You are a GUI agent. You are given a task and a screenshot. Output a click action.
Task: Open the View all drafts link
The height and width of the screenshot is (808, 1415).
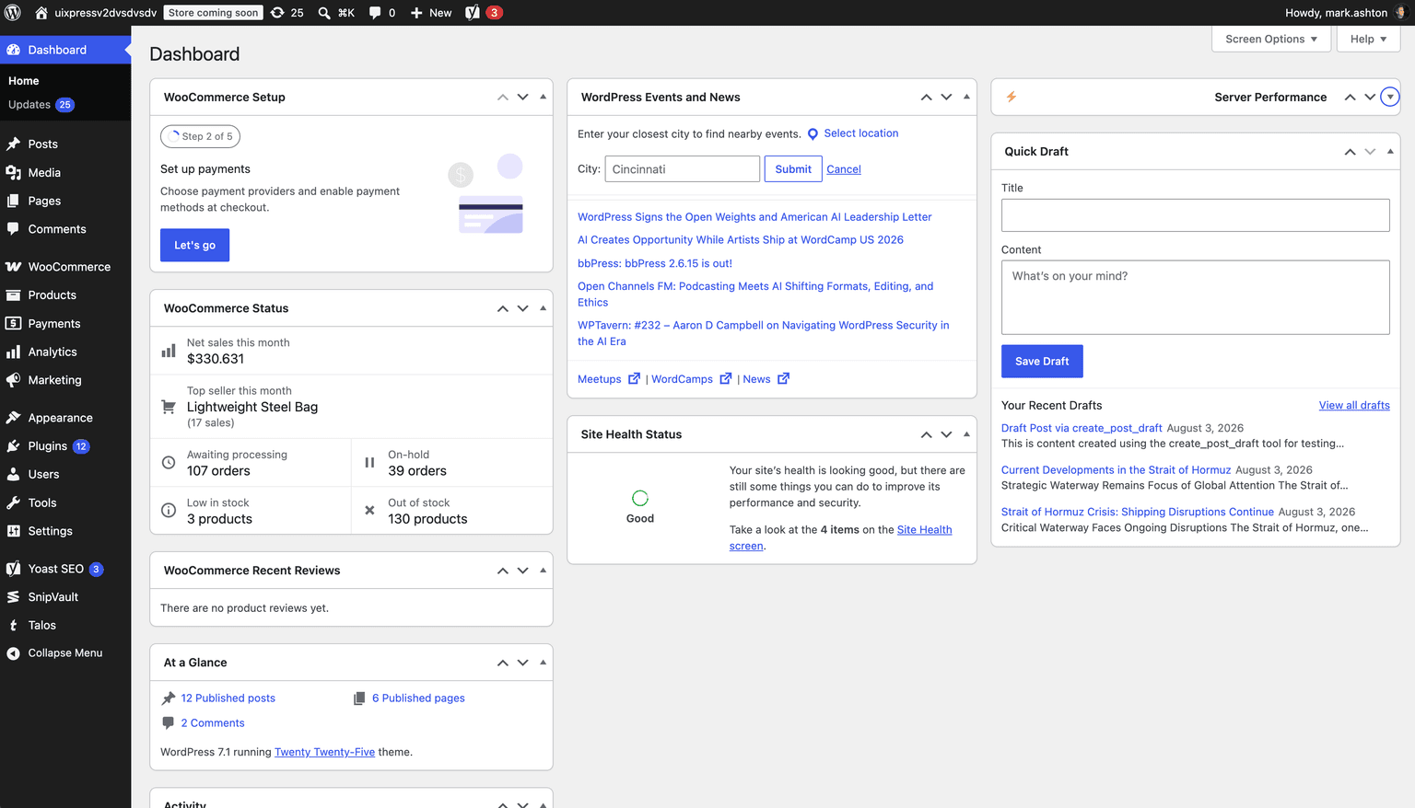(x=1354, y=405)
